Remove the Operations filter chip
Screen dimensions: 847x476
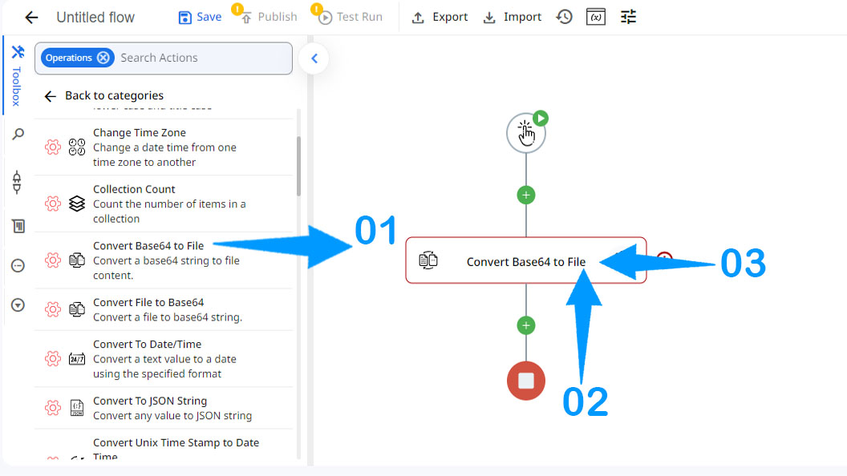[103, 58]
